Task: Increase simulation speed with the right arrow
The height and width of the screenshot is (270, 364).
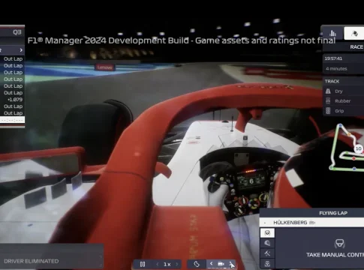Action: (x=177, y=264)
